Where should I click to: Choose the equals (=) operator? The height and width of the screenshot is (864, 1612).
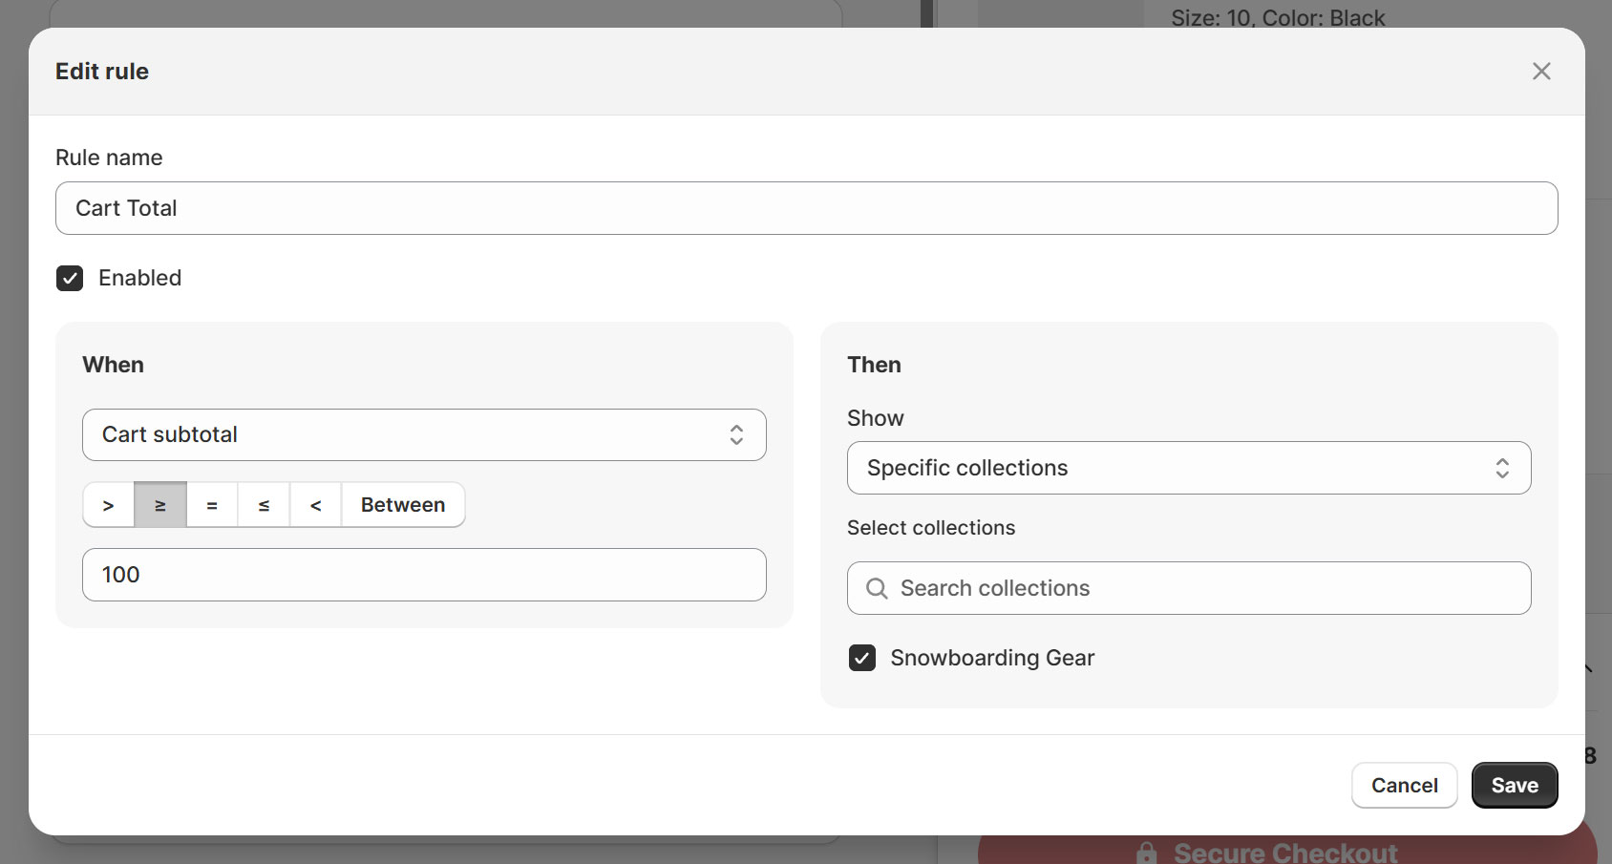(212, 505)
